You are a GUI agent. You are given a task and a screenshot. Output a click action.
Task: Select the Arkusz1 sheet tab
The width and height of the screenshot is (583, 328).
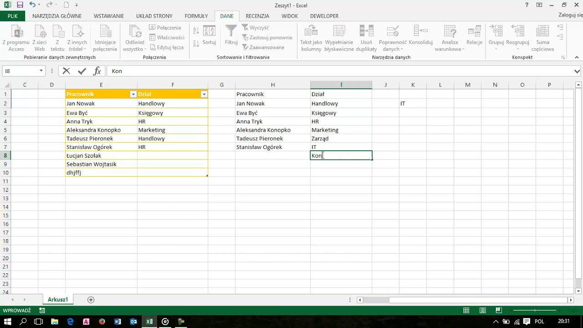[58, 299]
